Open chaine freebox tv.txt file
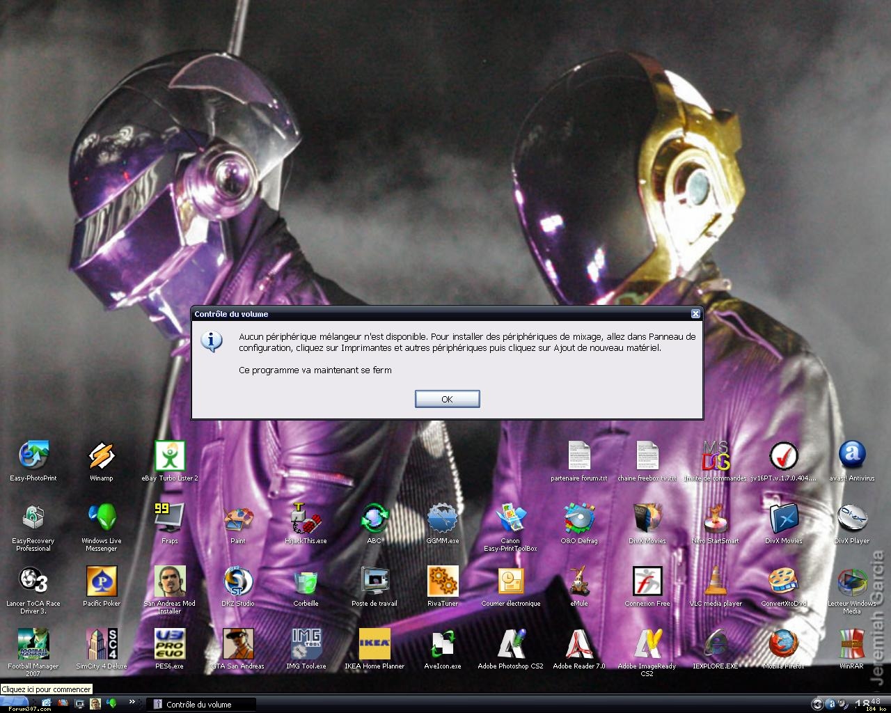 [x=647, y=461]
